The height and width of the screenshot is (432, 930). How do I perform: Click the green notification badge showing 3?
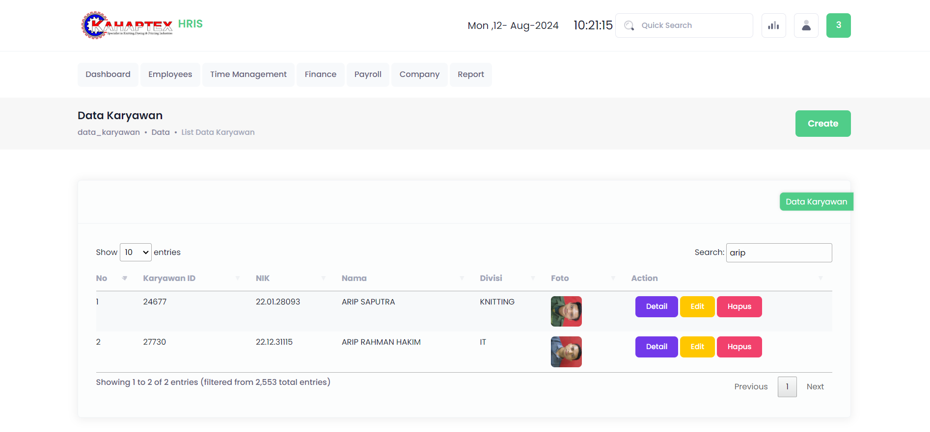click(838, 25)
